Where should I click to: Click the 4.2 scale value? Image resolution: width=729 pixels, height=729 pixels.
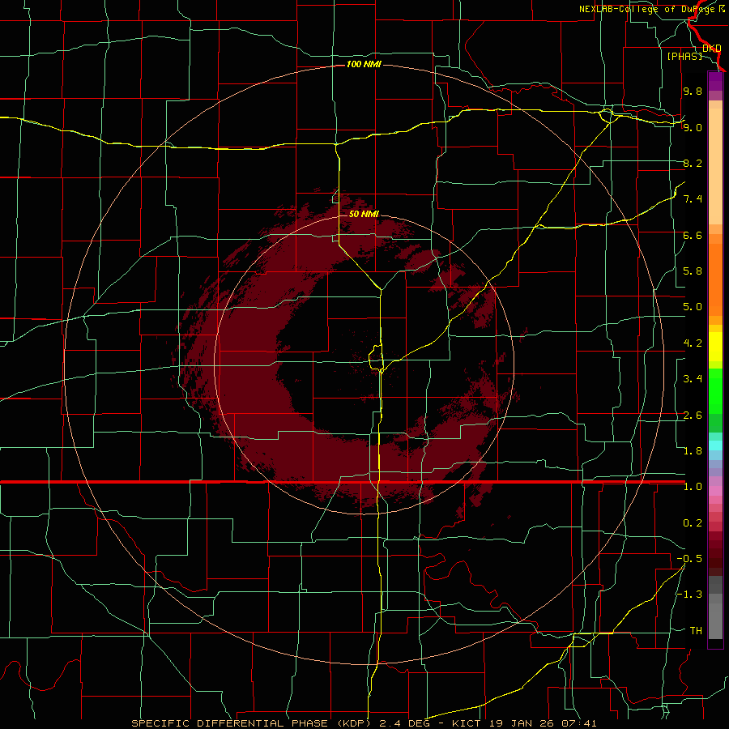click(693, 343)
